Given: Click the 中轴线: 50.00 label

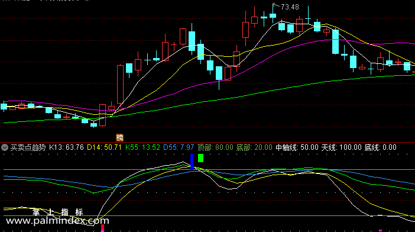Looking at the screenshot, I should point(297,147).
